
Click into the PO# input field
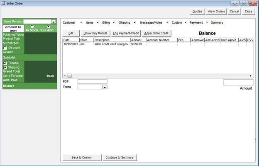point(92,81)
